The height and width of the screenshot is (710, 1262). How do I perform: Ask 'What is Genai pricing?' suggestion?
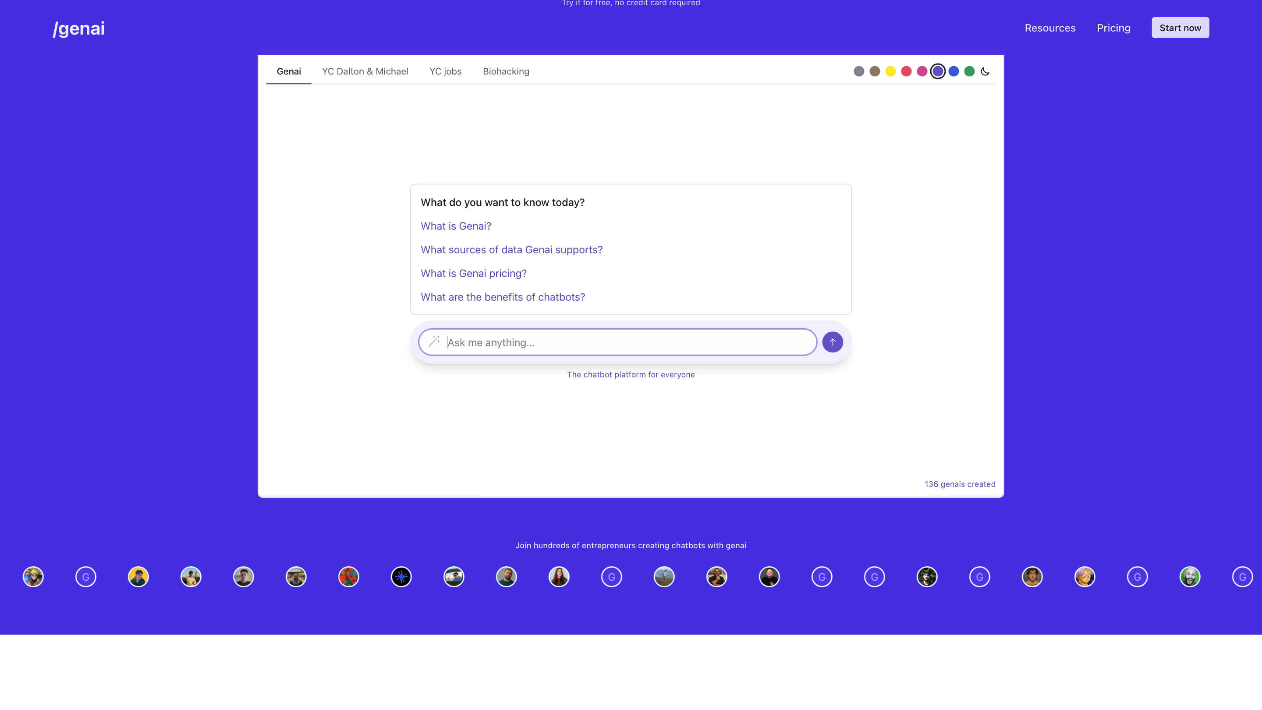coord(473,273)
